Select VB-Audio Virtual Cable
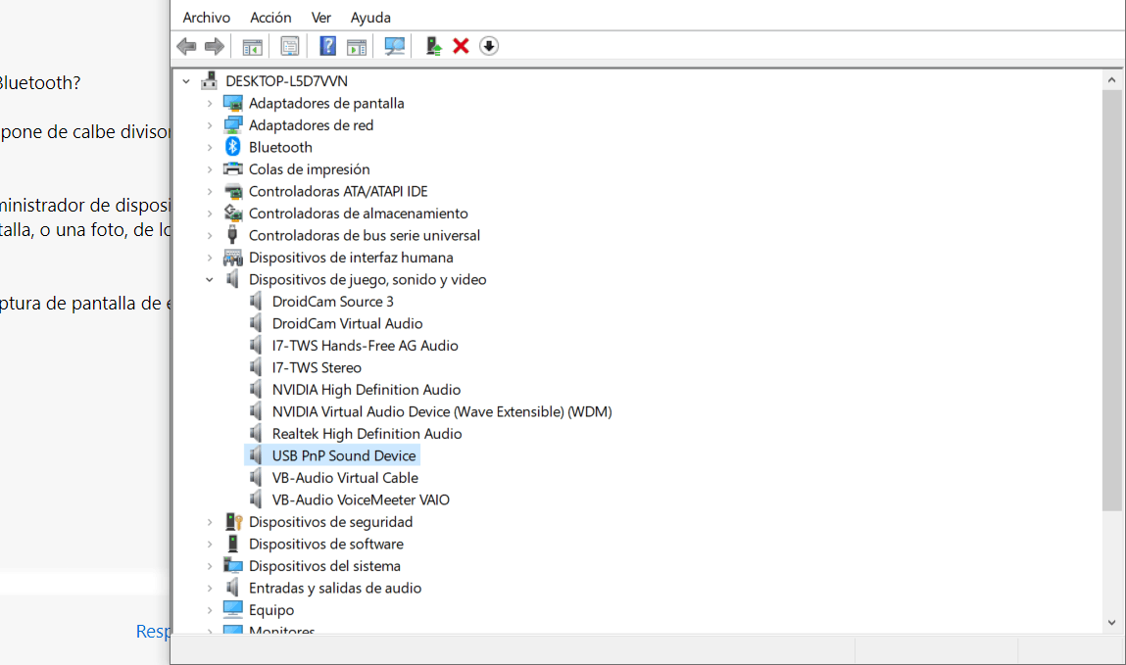1126x665 pixels. 345,478
